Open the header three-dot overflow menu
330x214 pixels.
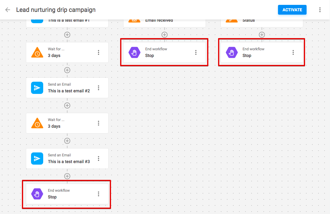(x=320, y=10)
